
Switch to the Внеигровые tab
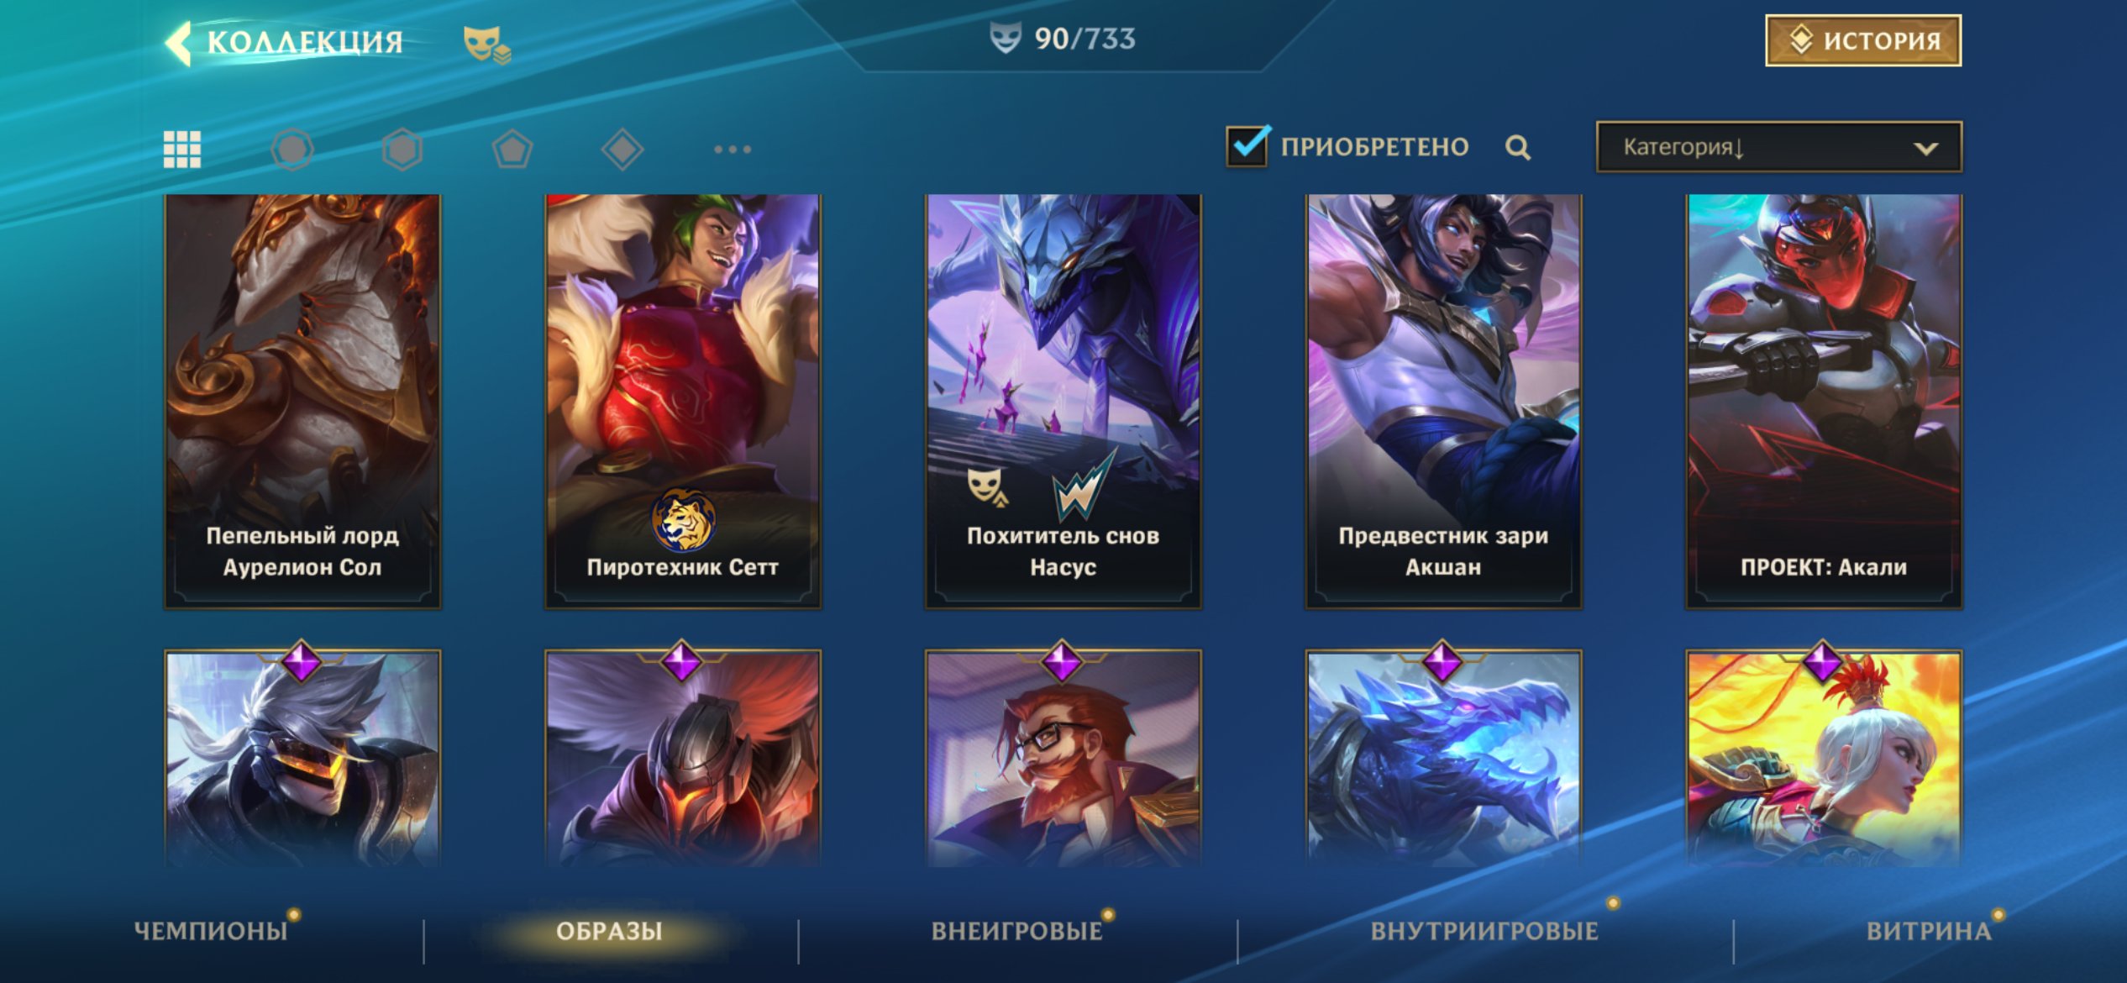pos(1016,931)
